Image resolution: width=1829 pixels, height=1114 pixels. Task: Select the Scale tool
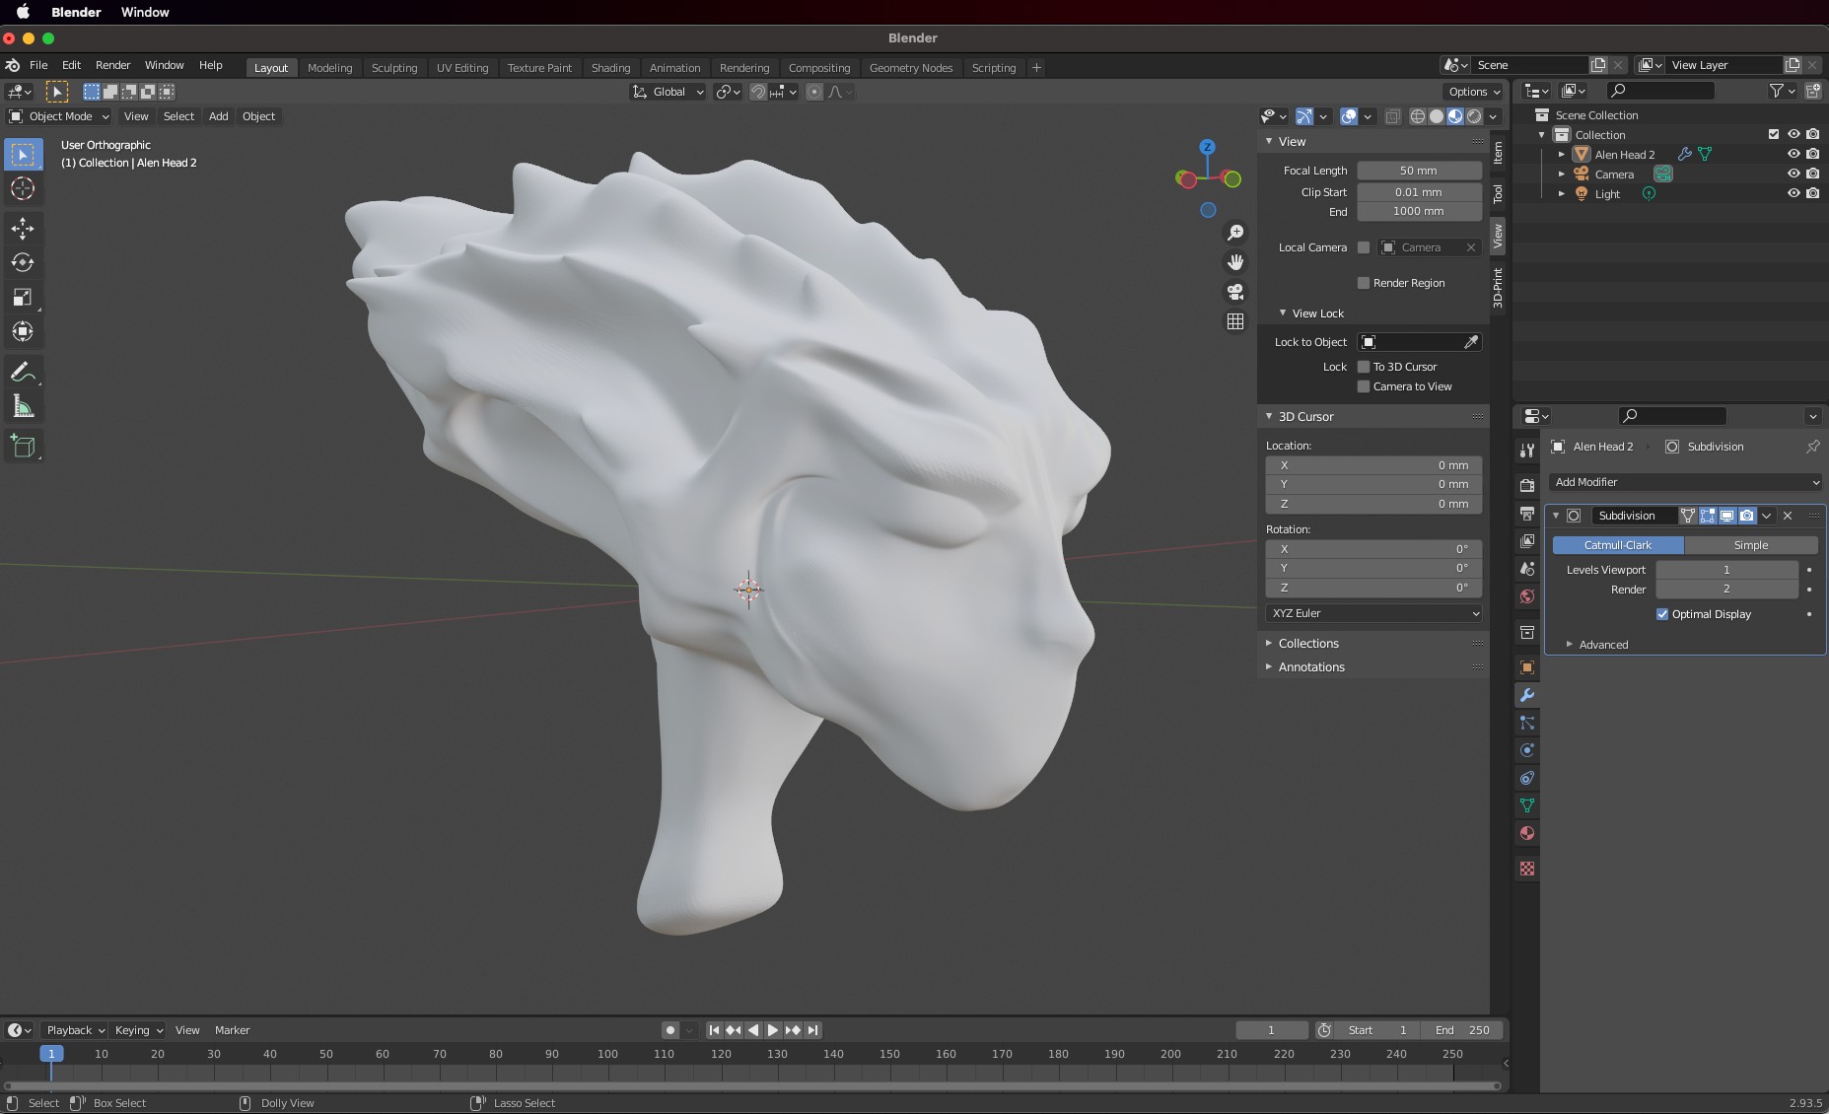[23, 298]
